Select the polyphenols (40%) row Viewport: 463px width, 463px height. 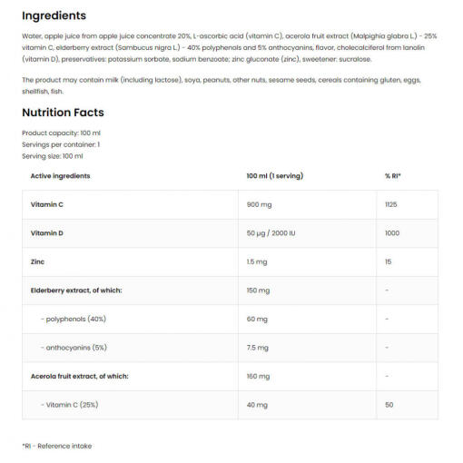(230, 319)
